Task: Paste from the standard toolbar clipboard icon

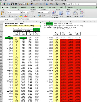Action: 28,4
